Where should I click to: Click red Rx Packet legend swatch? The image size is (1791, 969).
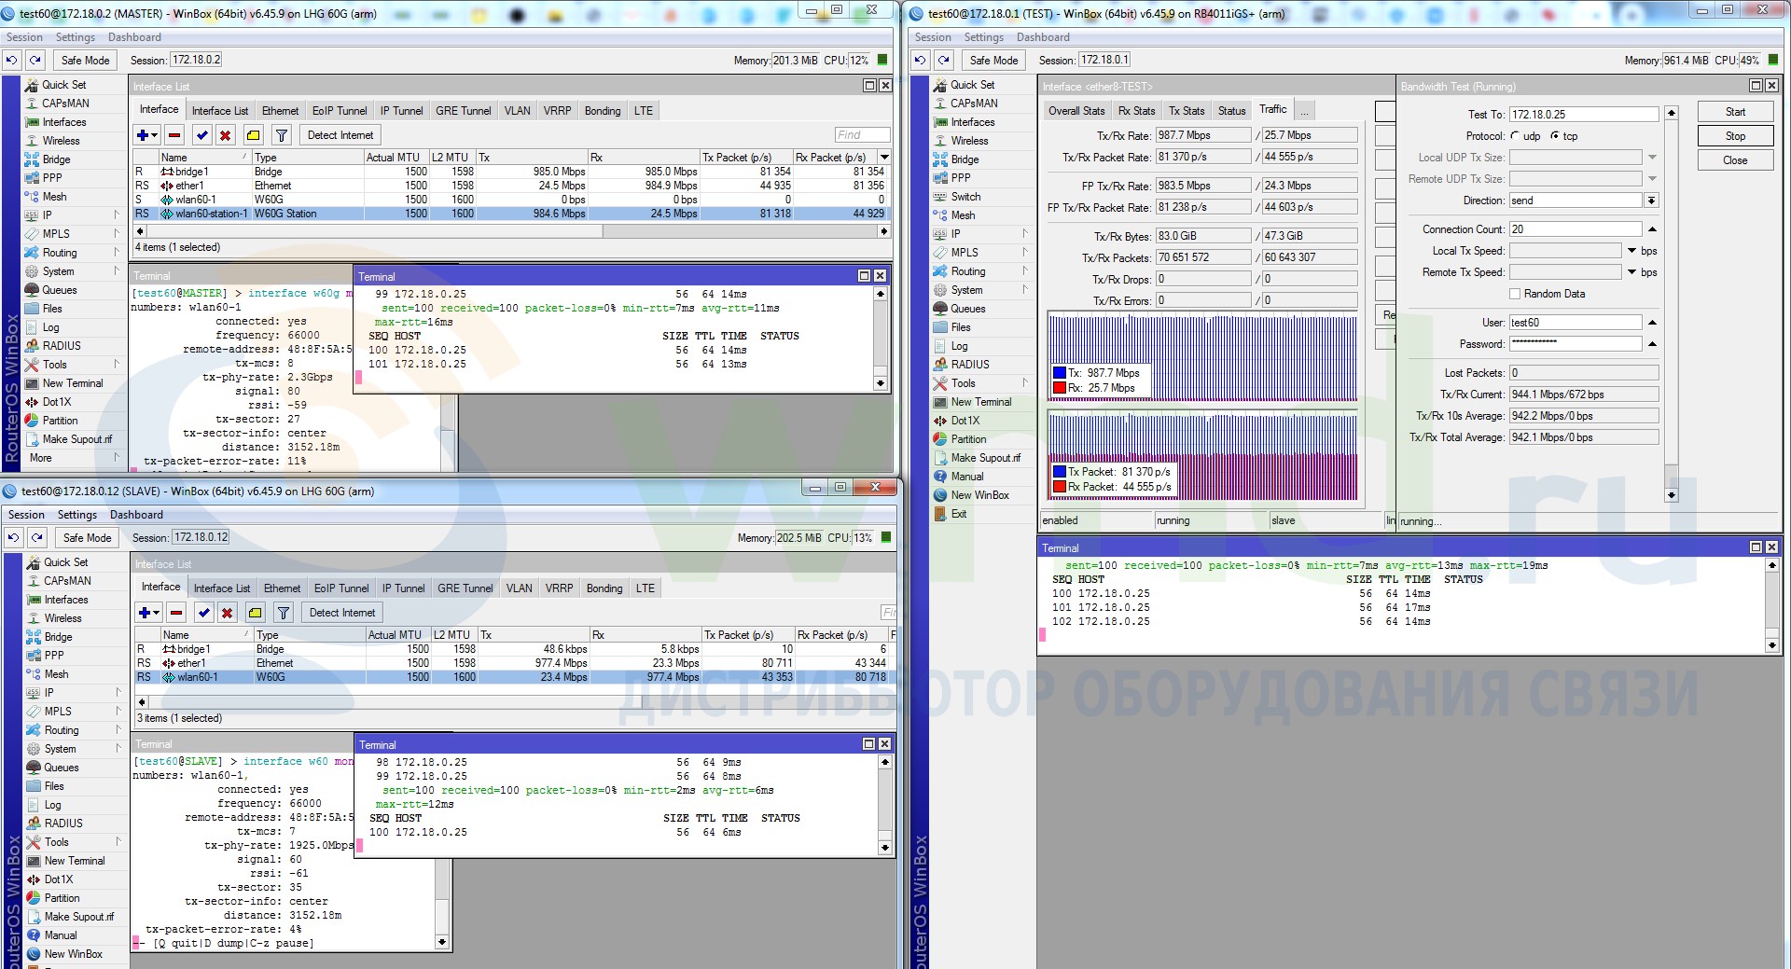click(x=1059, y=486)
